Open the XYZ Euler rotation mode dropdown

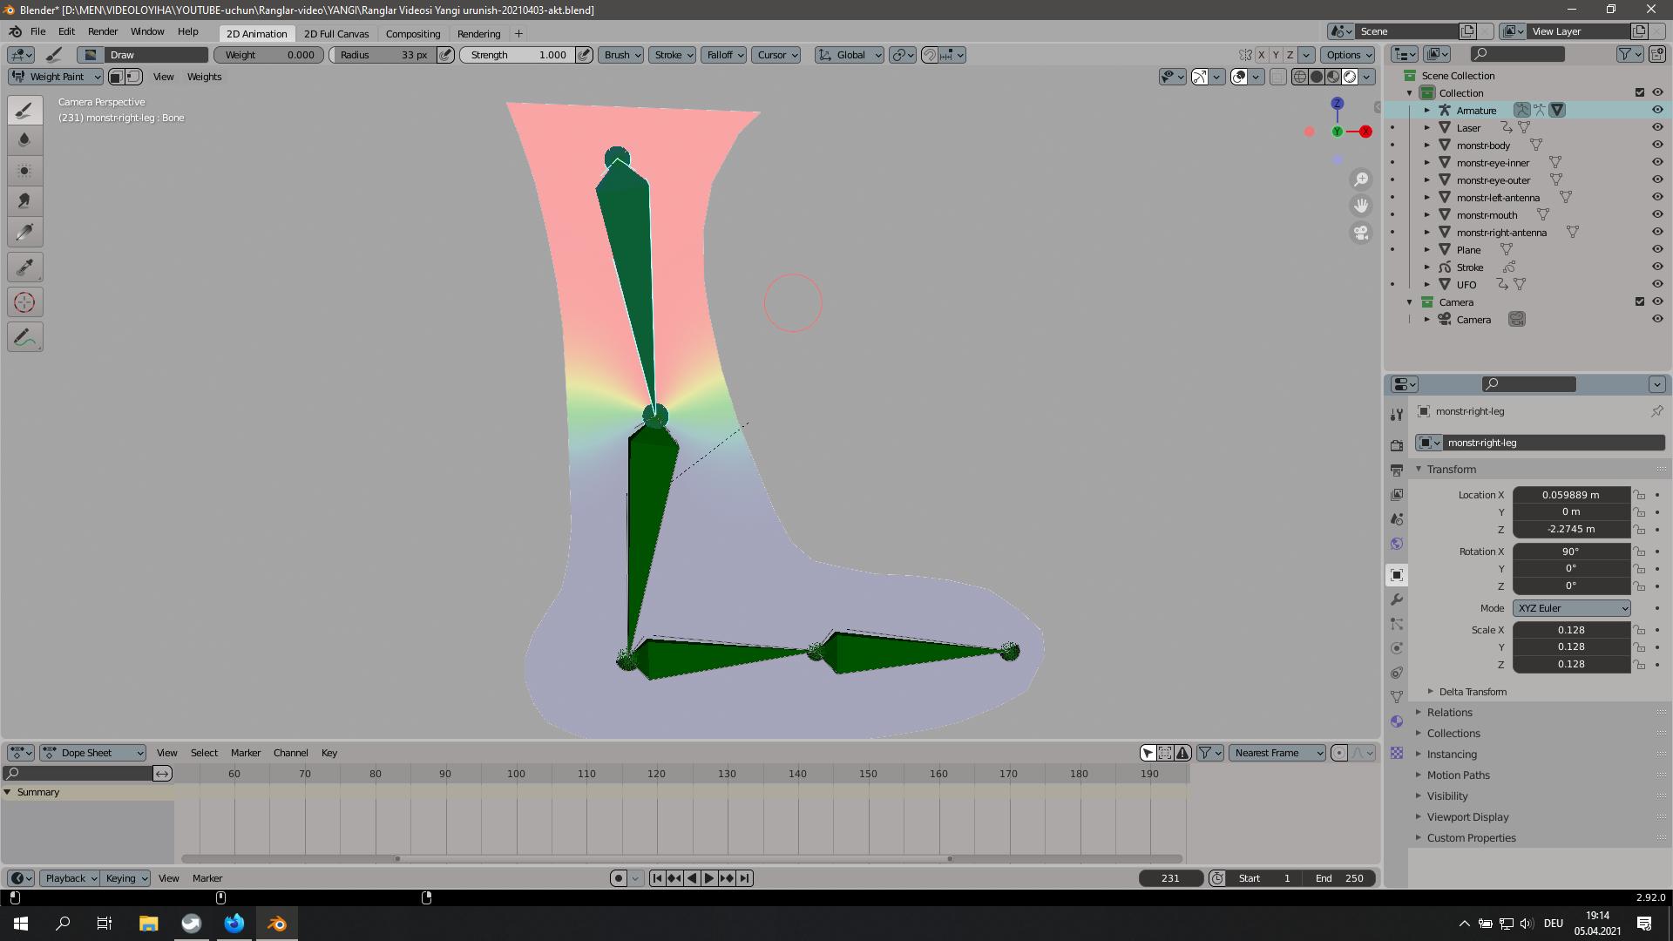pos(1572,608)
